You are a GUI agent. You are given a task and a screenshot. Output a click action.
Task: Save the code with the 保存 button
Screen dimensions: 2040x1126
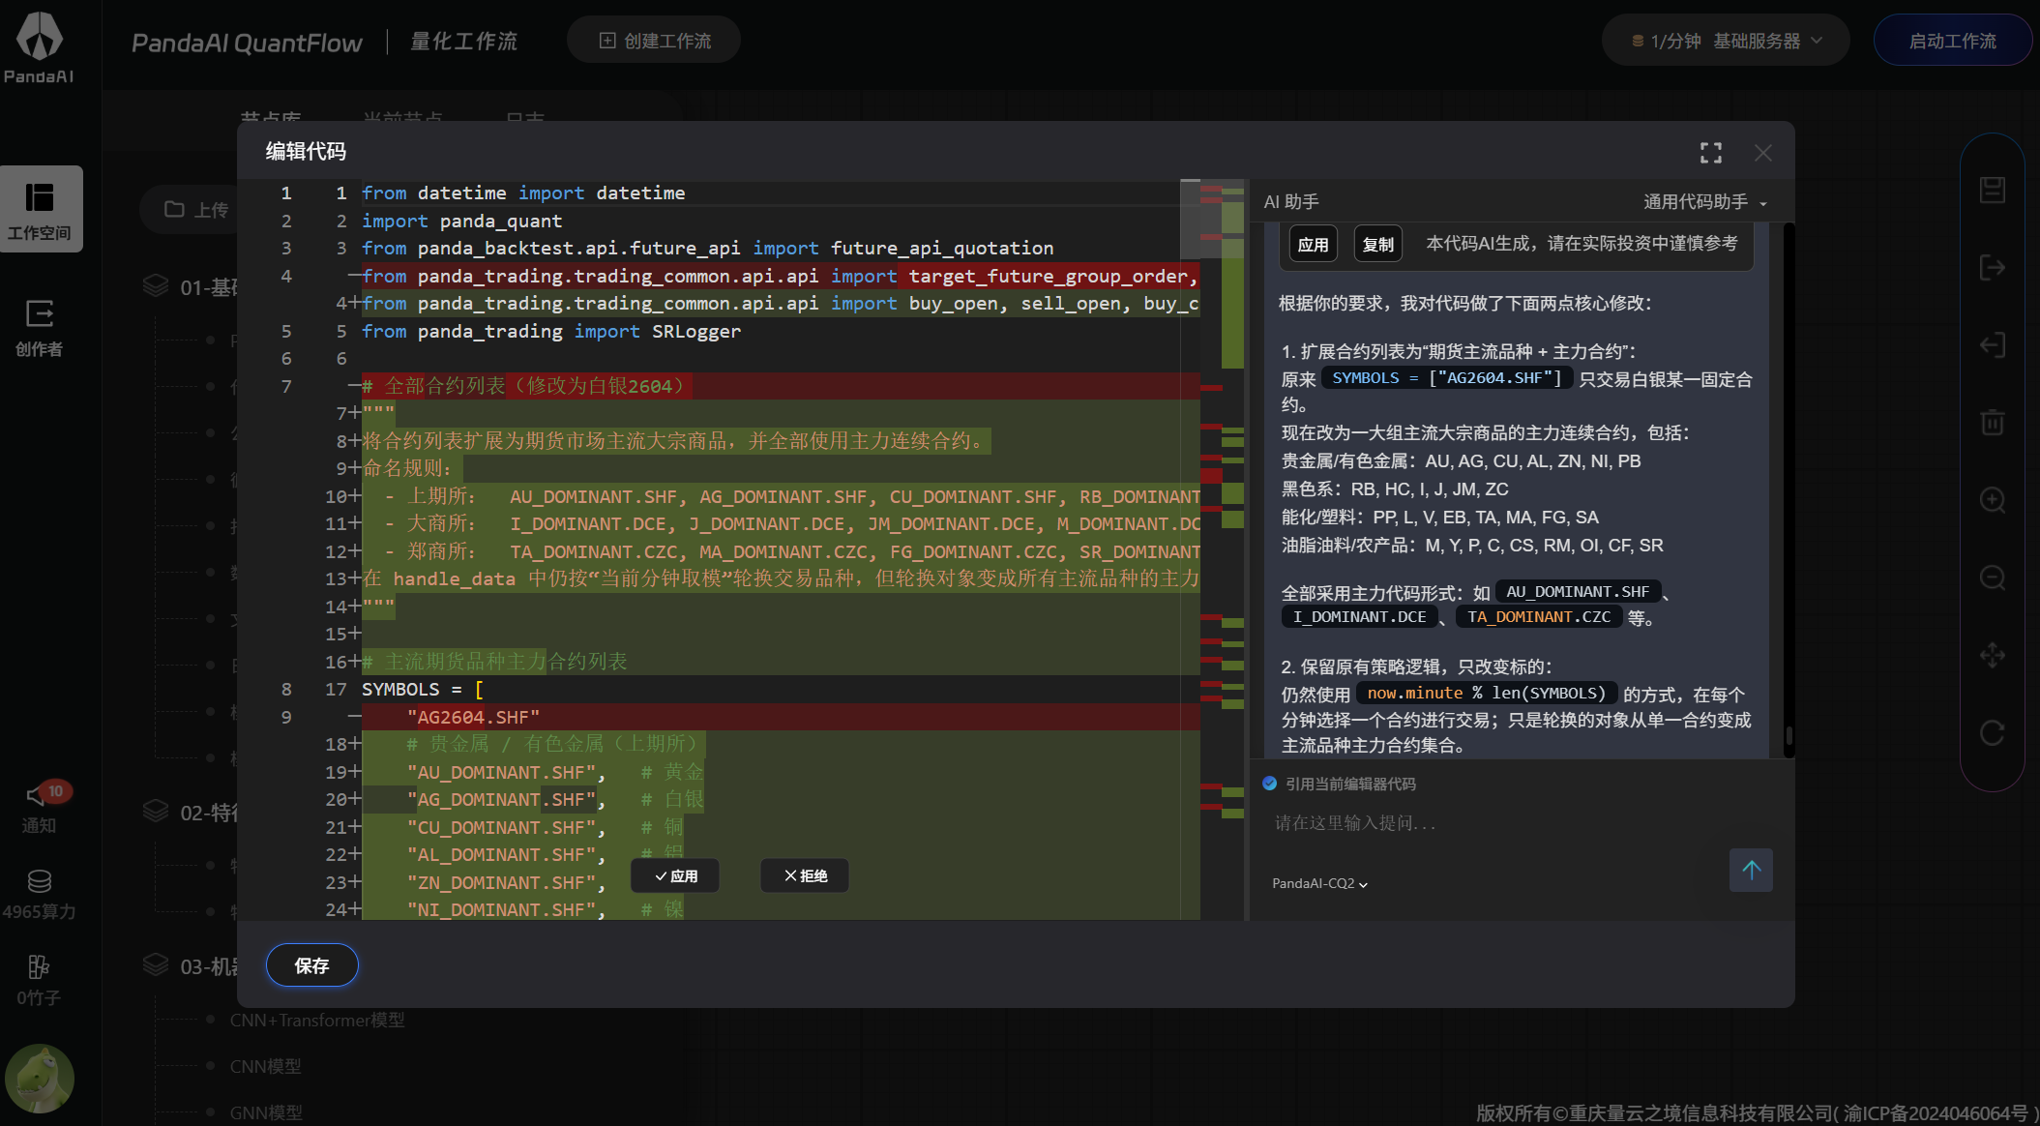[311, 965]
